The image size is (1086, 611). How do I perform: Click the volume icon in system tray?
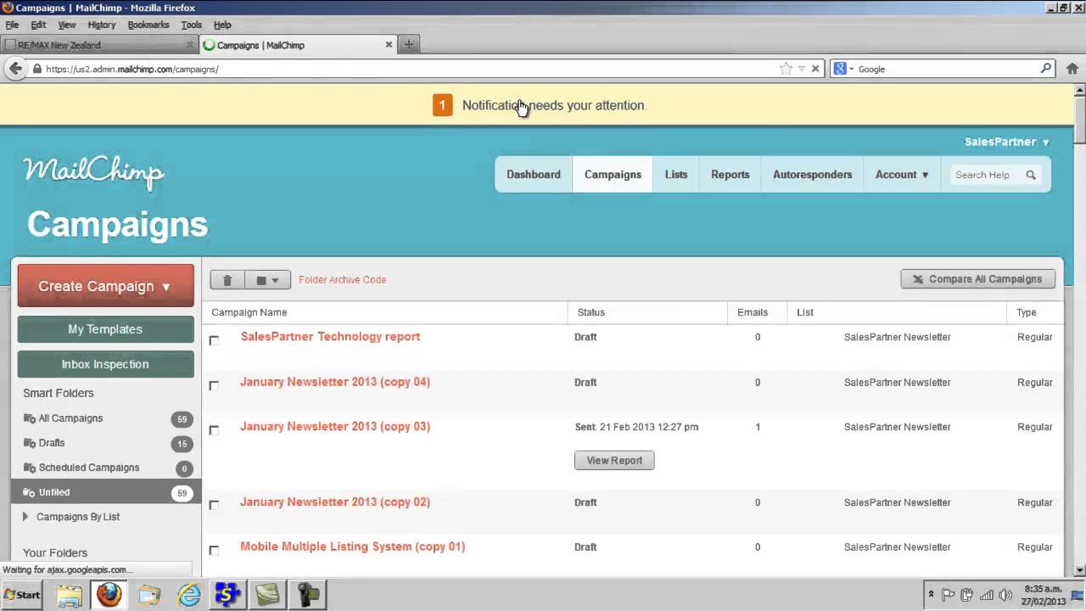pyautogui.click(x=1006, y=595)
